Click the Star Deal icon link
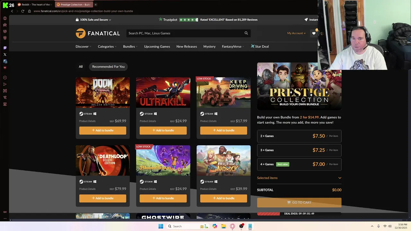 pos(260,47)
